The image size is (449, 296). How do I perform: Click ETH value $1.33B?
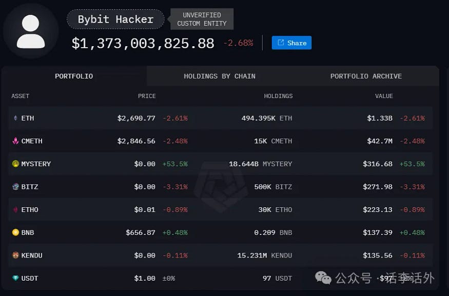pos(380,118)
